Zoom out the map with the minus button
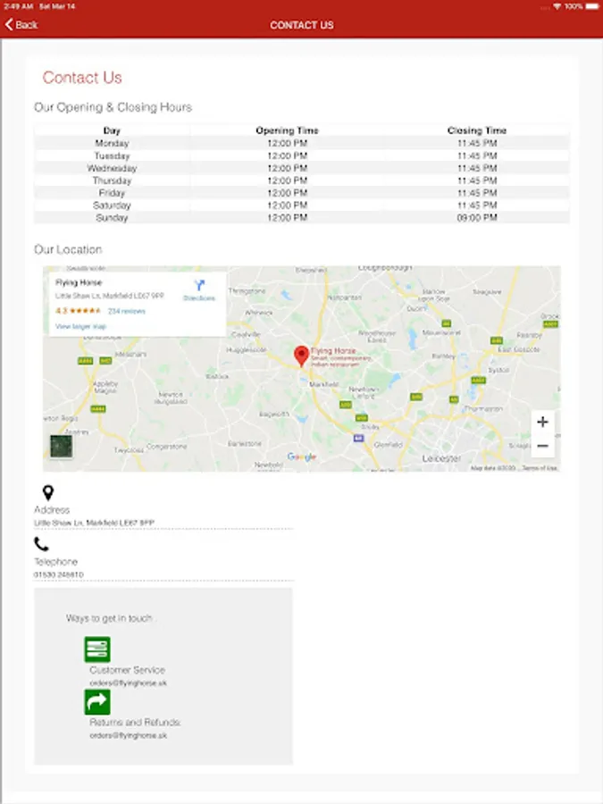The height and width of the screenshot is (804, 603). pyautogui.click(x=542, y=446)
